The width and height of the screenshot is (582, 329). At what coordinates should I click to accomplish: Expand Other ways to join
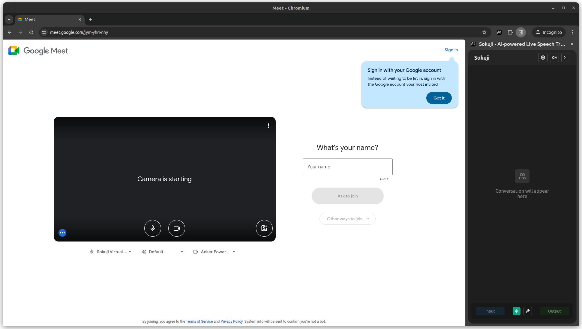[347, 219]
